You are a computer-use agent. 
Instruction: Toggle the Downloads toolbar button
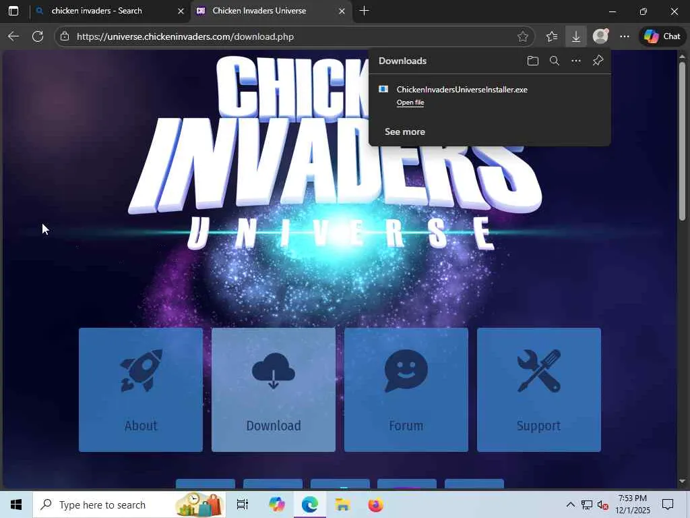(576, 36)
